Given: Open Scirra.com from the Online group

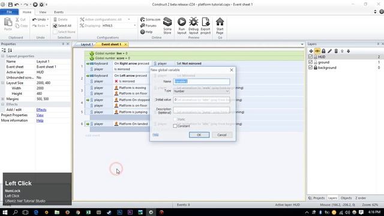Looking at the screenshot, I should click(x=150, y=19).
